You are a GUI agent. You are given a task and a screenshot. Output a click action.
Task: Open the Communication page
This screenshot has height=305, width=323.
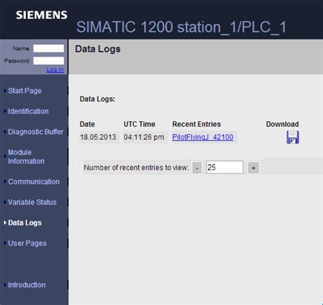click(x=34, y=181)
